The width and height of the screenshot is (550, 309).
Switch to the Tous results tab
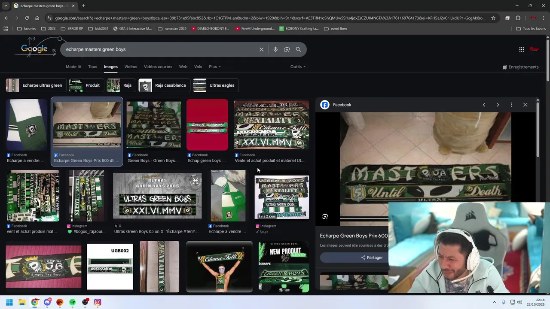pyautogui.click(x=92, y=67)
